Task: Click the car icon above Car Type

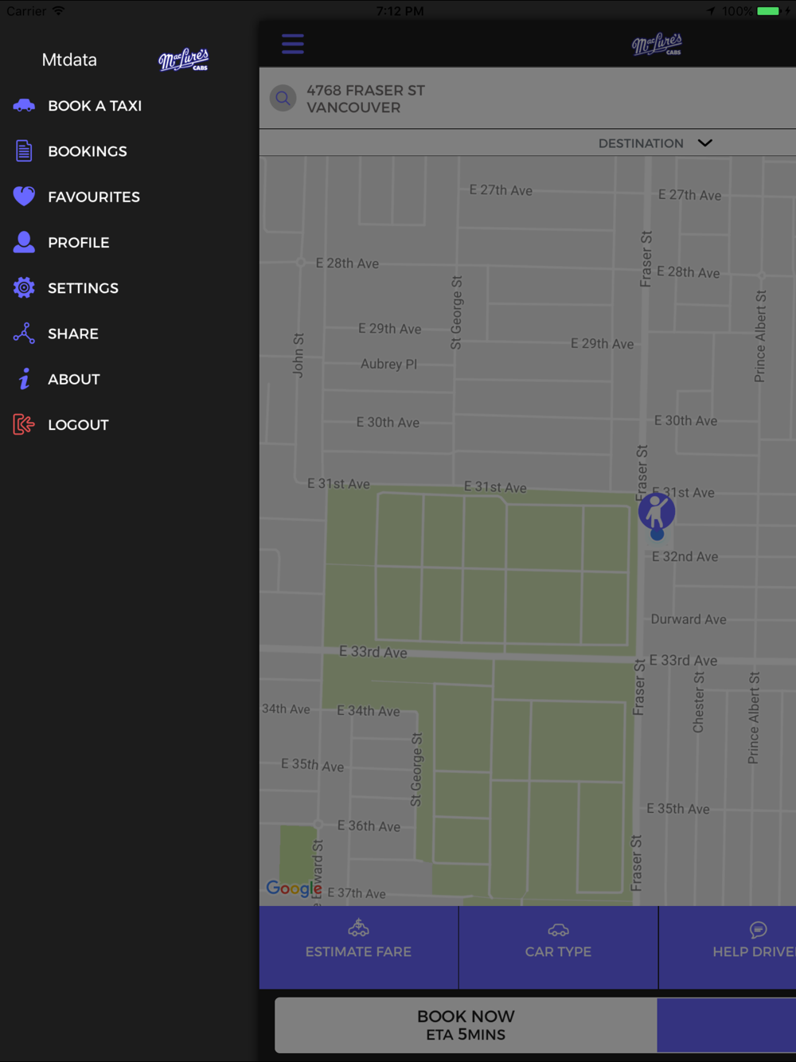Action: click(x=558, y=929)
